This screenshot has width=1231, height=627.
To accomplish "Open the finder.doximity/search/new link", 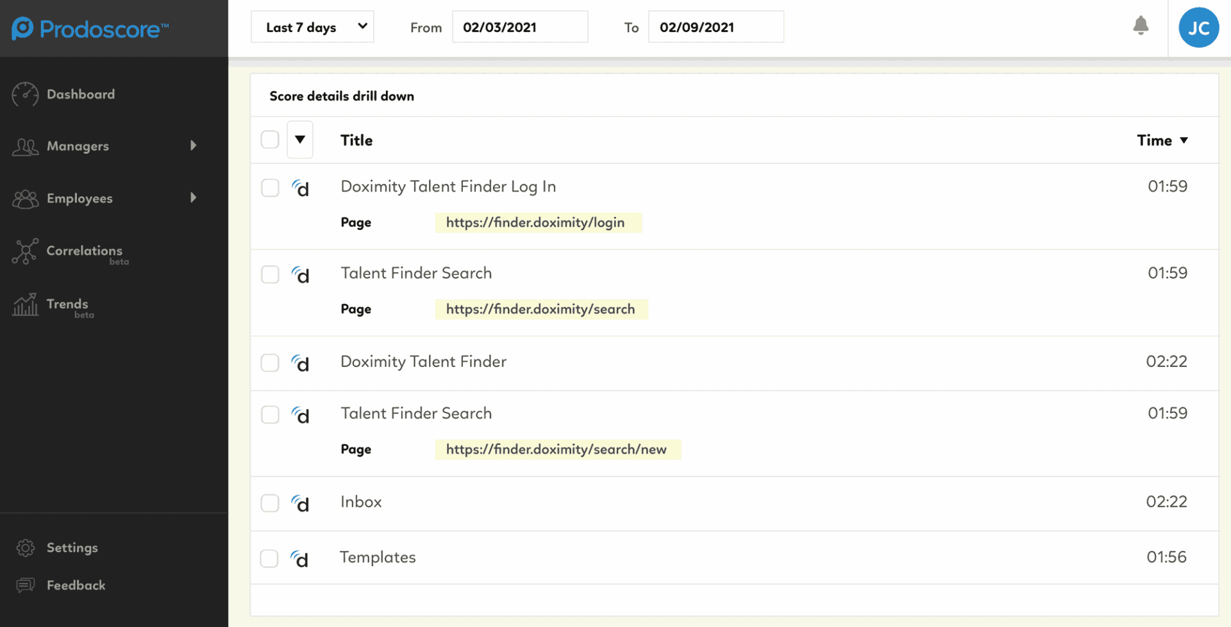I will [x=557, y=449].
